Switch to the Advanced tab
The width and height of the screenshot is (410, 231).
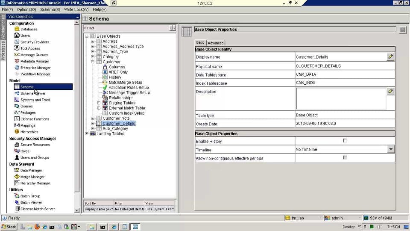(216, 43)
